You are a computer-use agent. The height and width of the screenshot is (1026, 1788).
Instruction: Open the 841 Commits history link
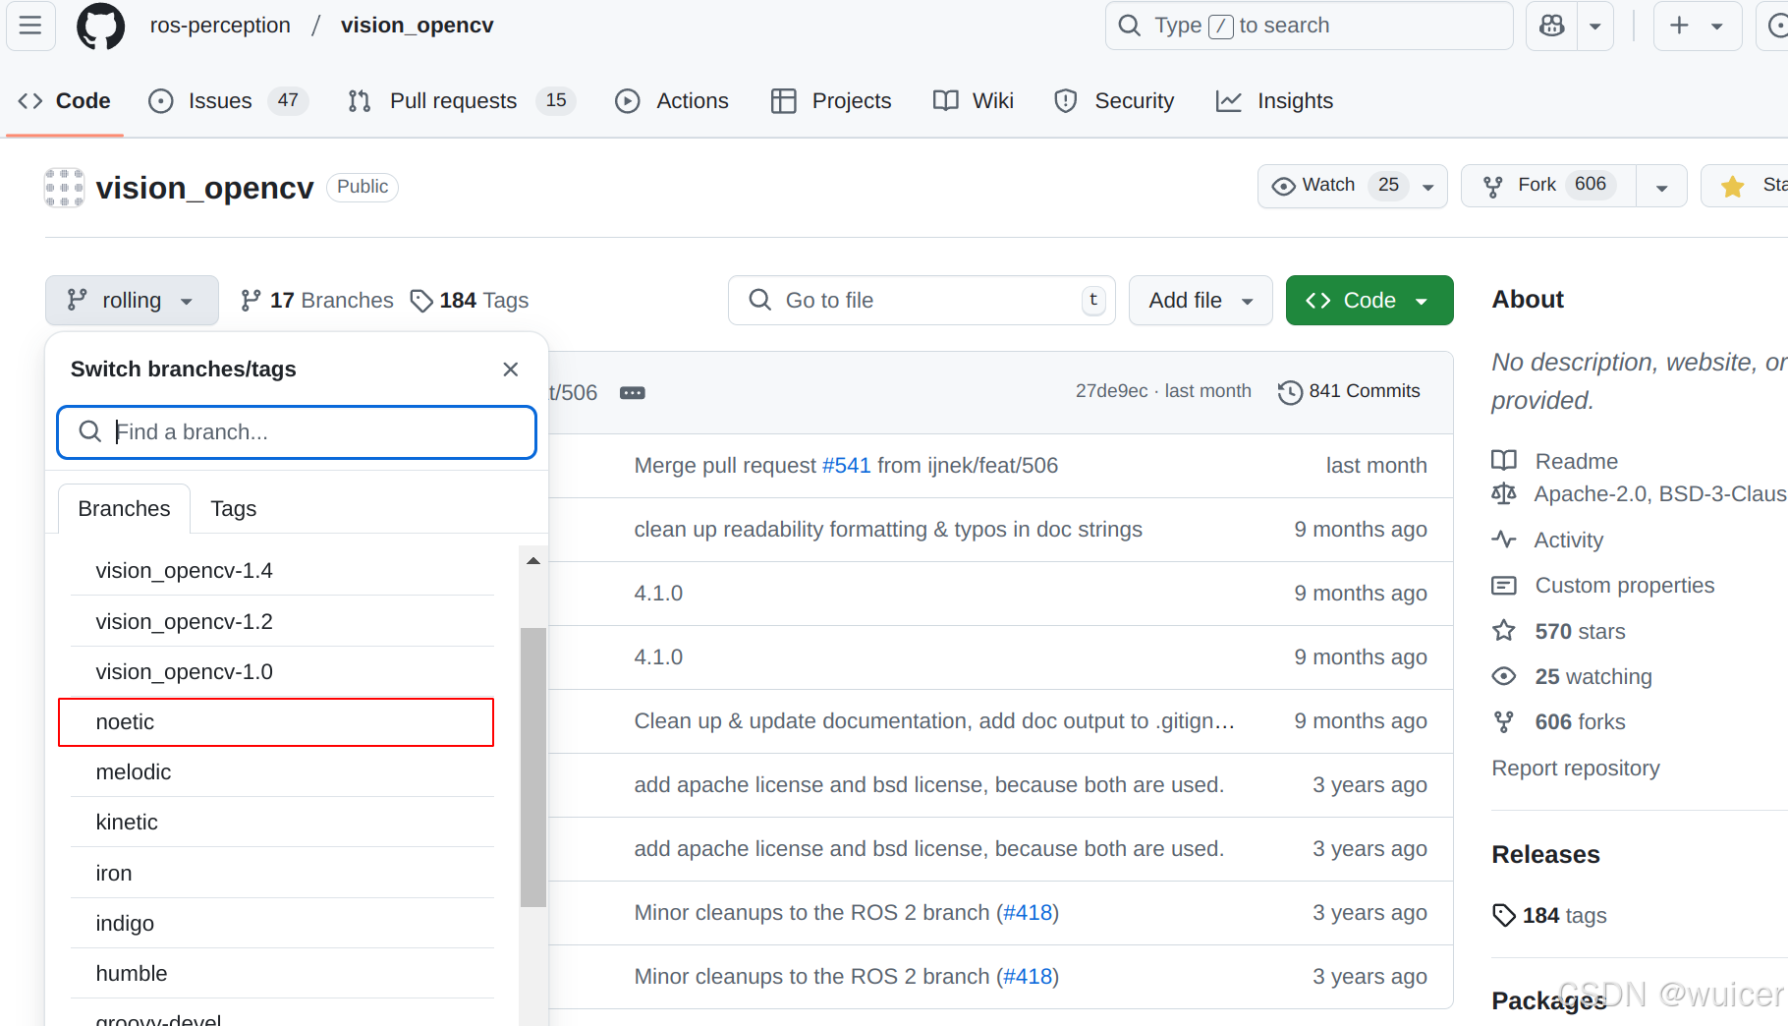pyautogui.click(x=1349, y=392)
